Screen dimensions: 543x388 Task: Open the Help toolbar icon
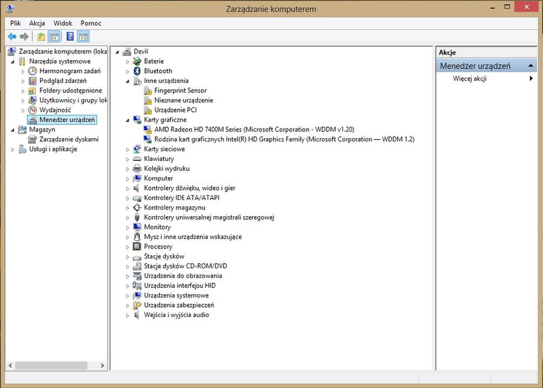pyautogui.click(x=70, y=36)
